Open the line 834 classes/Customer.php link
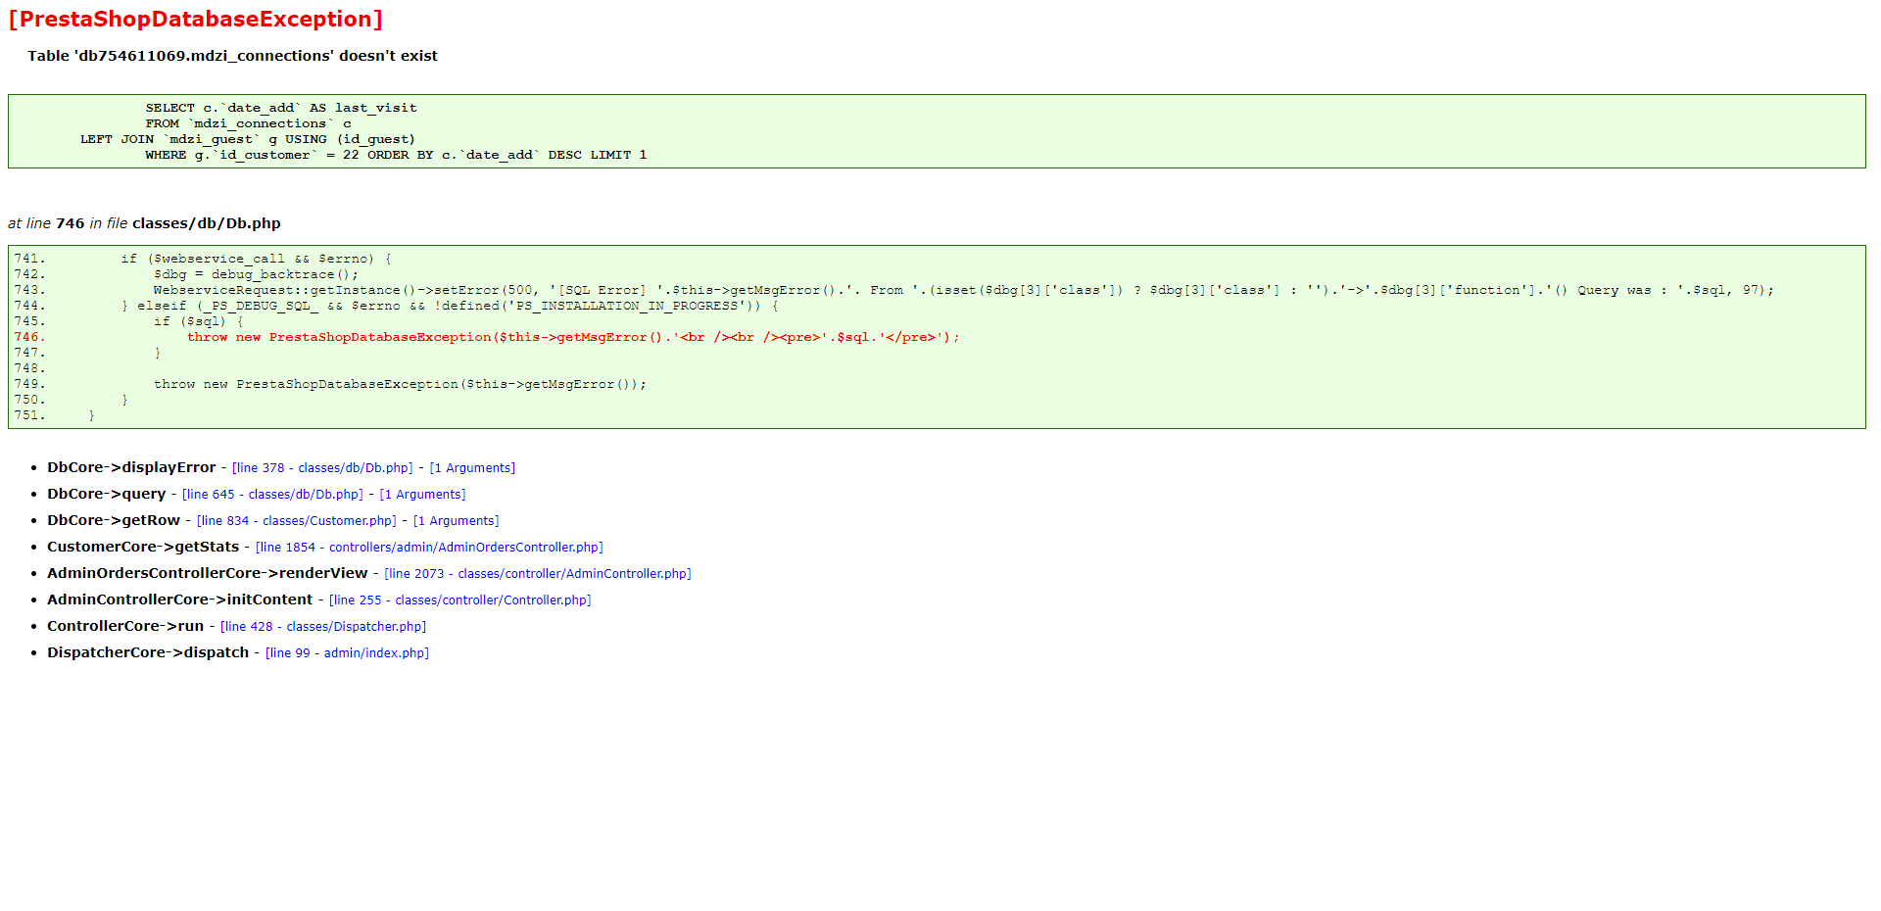Screen dimensions: 1881x911 pos(297,521)
